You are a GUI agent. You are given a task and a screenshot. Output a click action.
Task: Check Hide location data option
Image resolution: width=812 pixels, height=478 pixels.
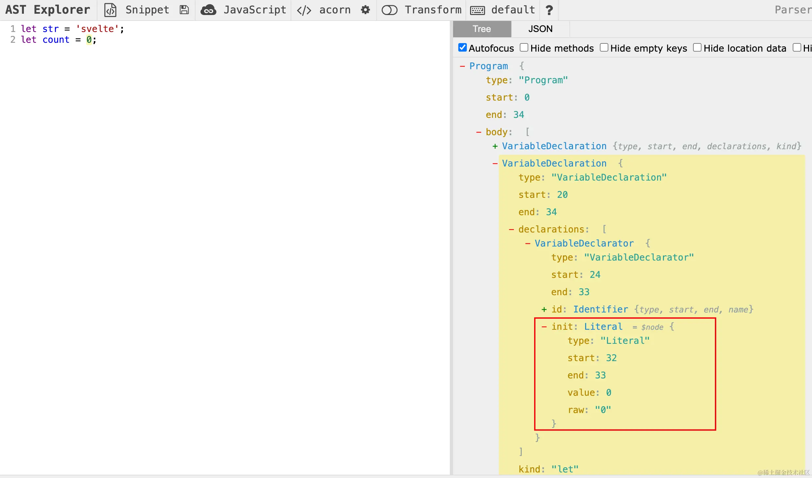pyautogui.click(x=697, y=48)
